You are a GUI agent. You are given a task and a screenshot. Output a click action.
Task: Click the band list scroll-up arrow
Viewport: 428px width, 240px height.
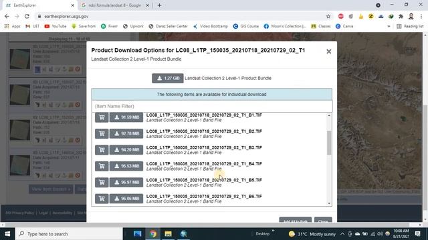[329, 115]
